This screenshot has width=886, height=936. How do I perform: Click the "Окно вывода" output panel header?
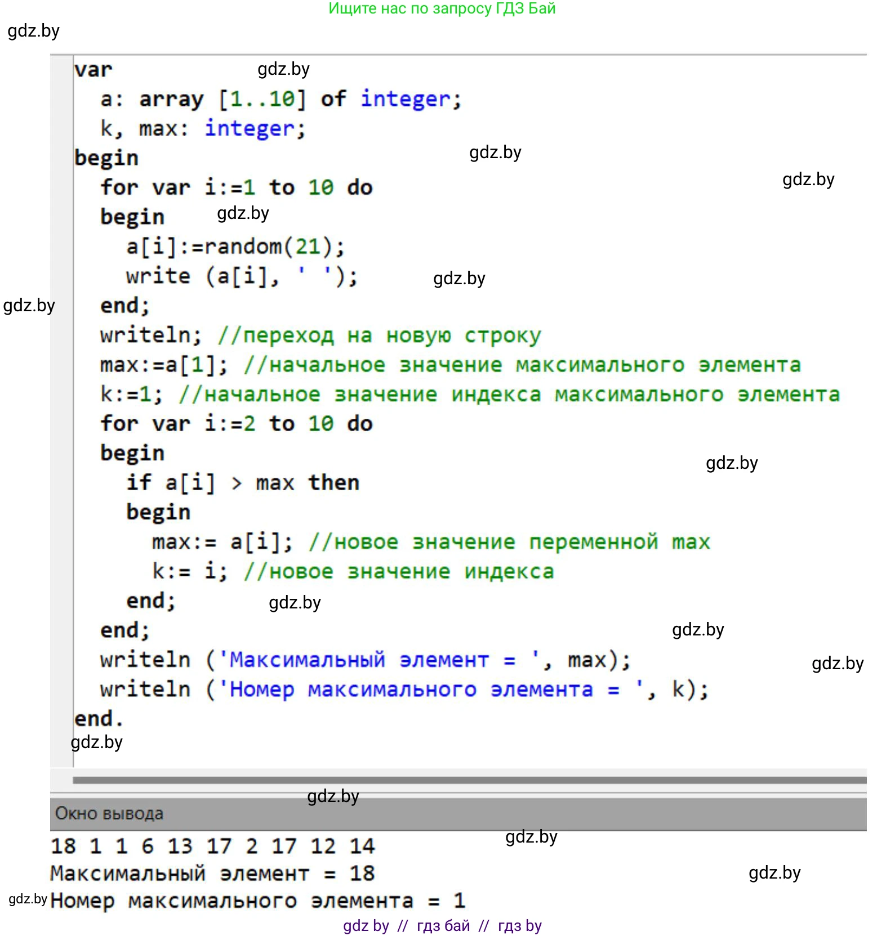pyautogui.click(x=109, y=813)
